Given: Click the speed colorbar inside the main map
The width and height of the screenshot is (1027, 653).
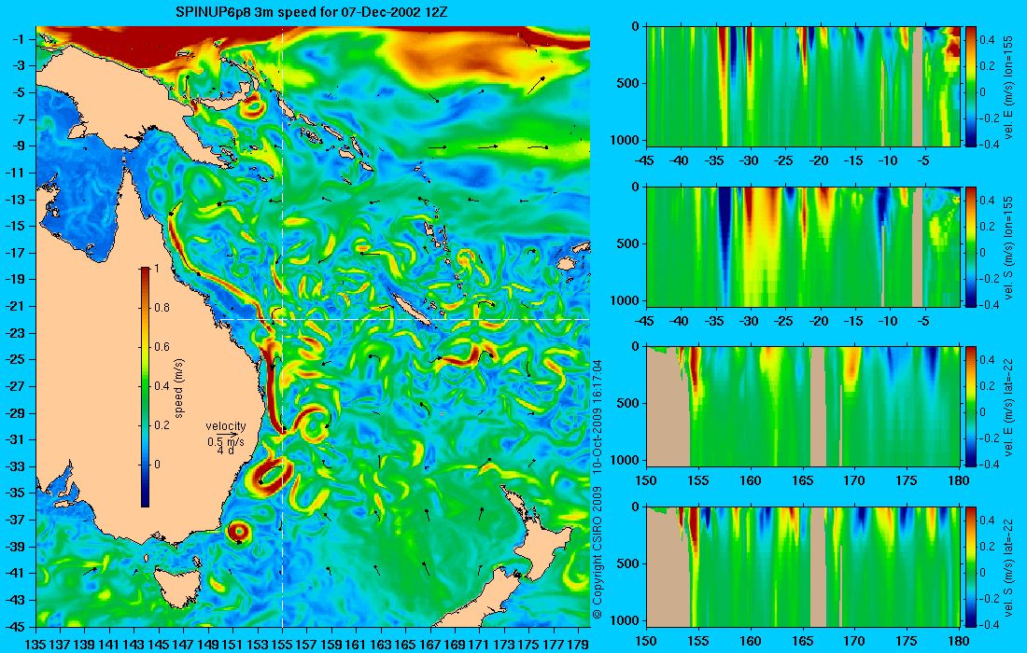Looking at the screenshot, I should pos(145,387).
